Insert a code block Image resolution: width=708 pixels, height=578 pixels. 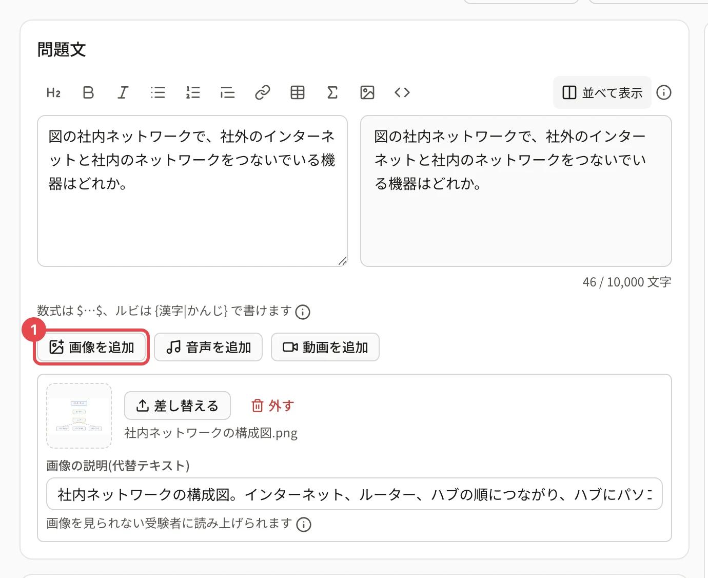[402, 92]
